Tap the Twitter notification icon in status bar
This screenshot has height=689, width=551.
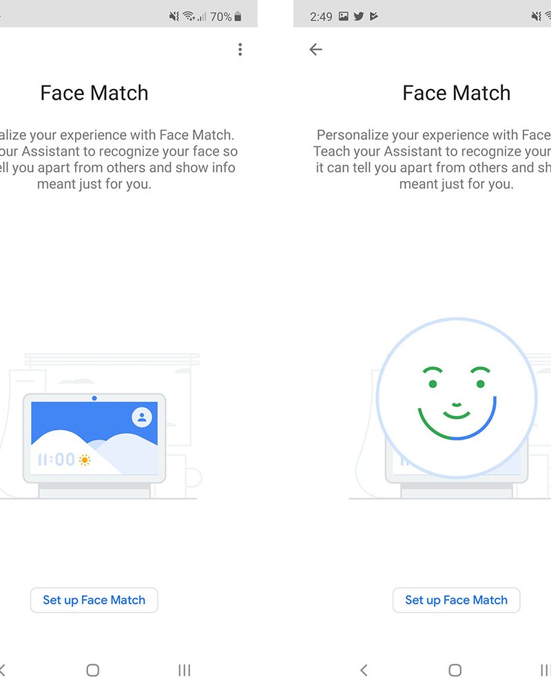pos(359,17)
